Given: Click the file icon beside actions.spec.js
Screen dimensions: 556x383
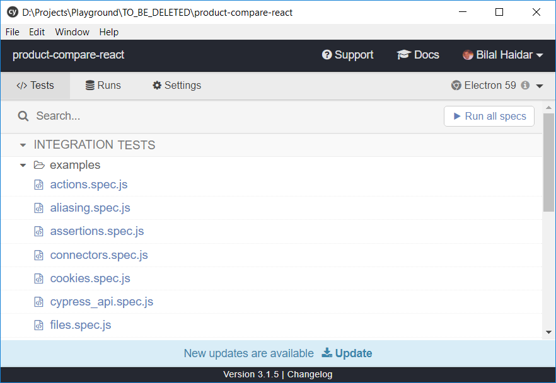Looking at the screenshot, I should tap(39, 185).
